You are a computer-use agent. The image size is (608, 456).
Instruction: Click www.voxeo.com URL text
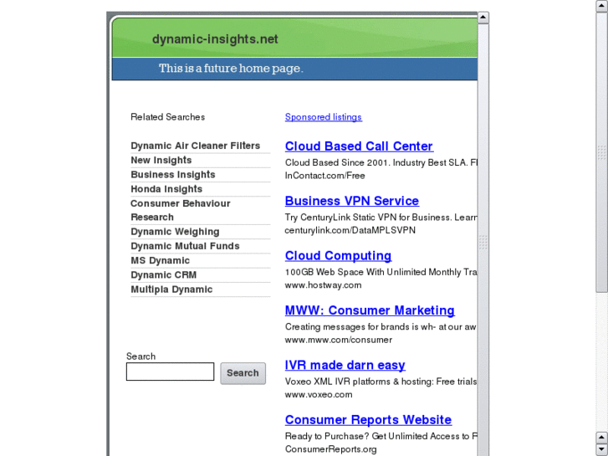pos(319,394)
